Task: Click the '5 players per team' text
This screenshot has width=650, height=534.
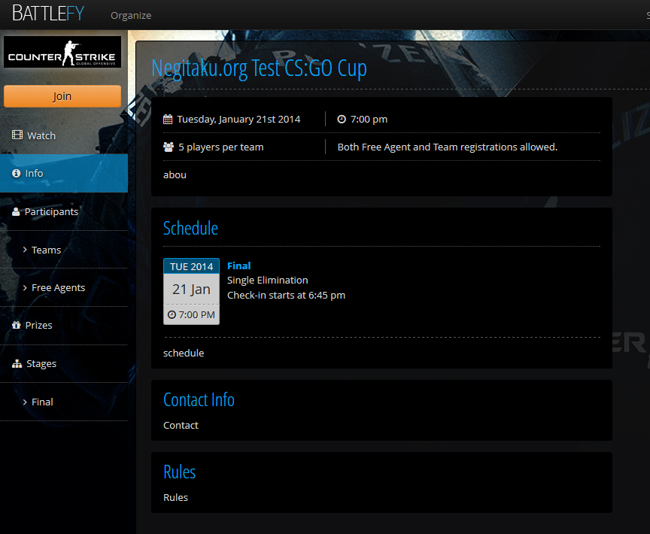Action: 221,147
